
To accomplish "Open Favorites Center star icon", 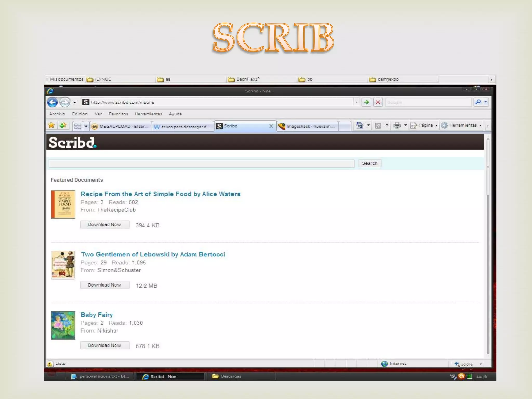I will pos(51,125).
